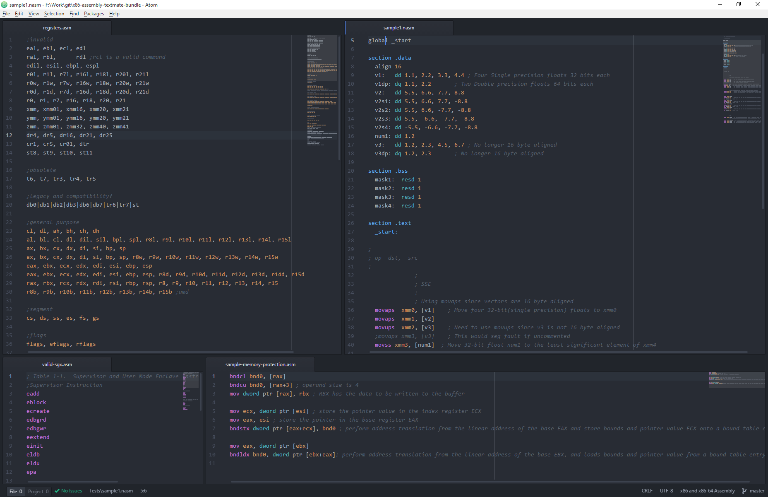
Task: Open the Help menu
Action: (x=114, y=14)
